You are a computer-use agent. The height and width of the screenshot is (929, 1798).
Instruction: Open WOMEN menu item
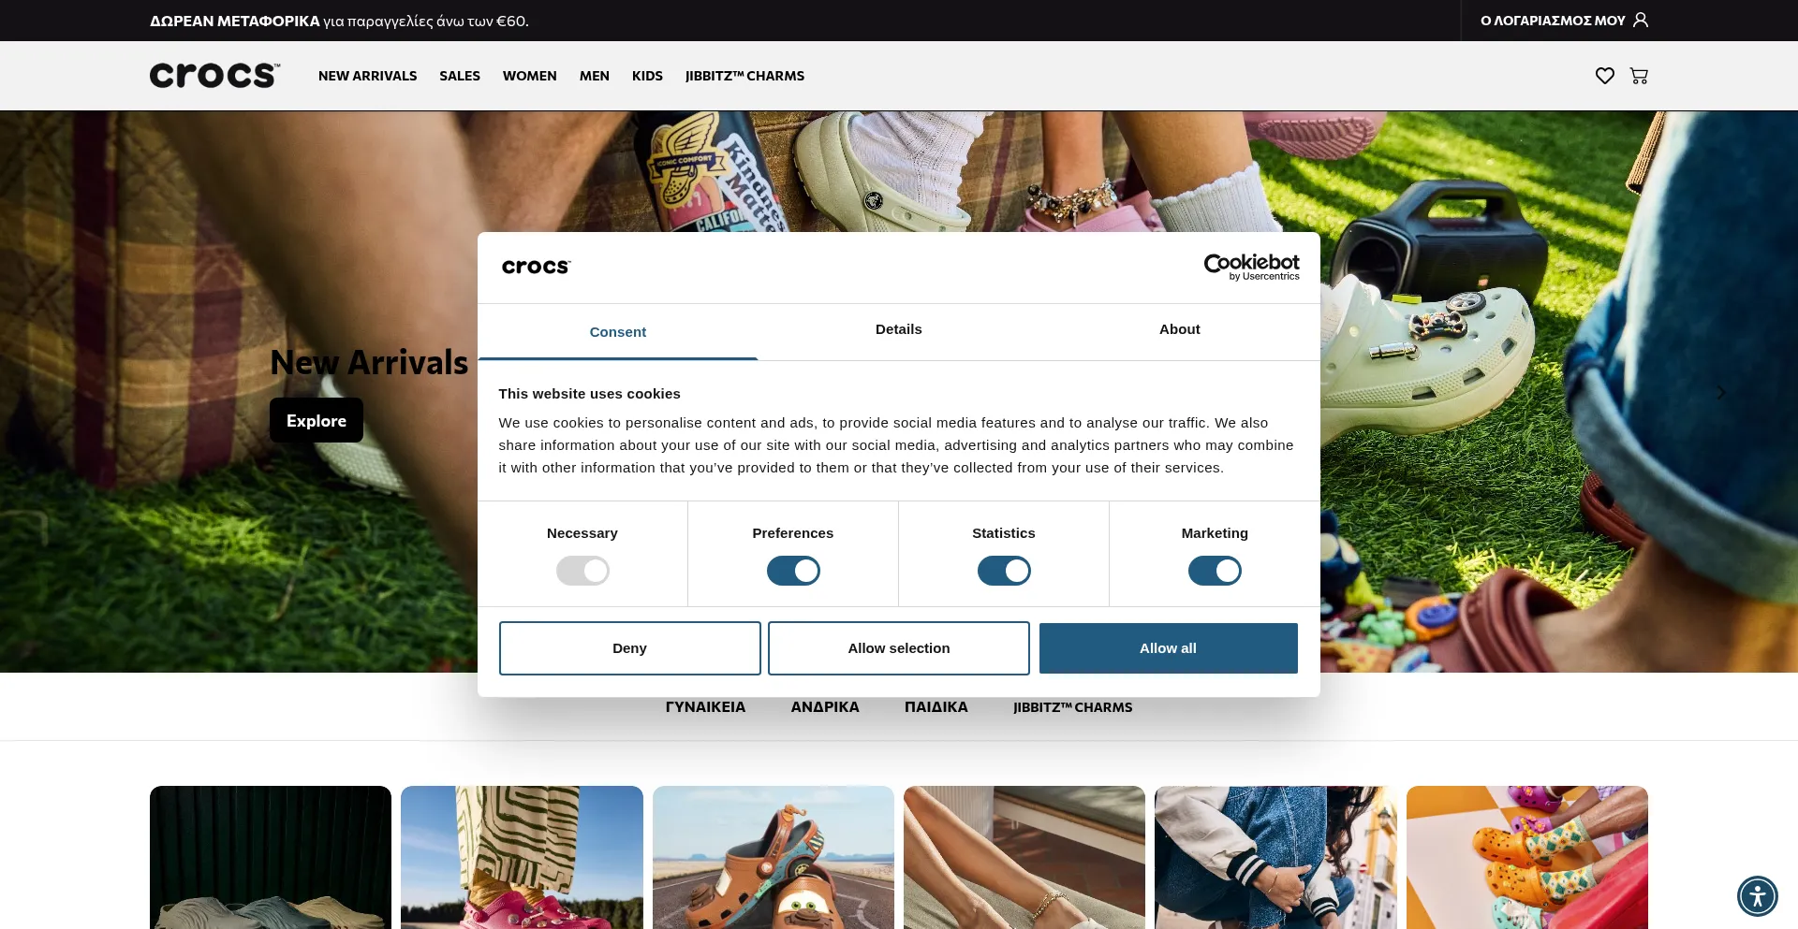[x=529, y=76]
